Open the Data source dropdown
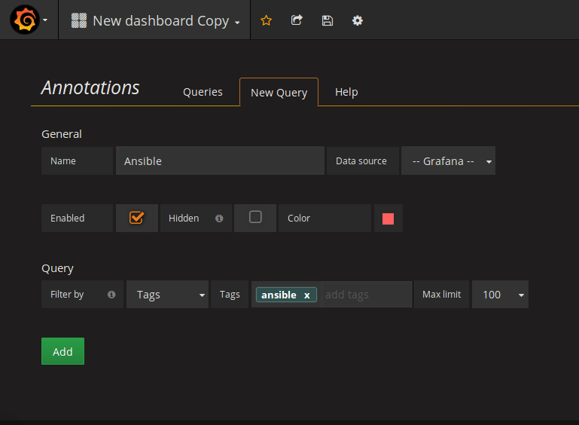 pyautogui.click(x=449, y=161)
